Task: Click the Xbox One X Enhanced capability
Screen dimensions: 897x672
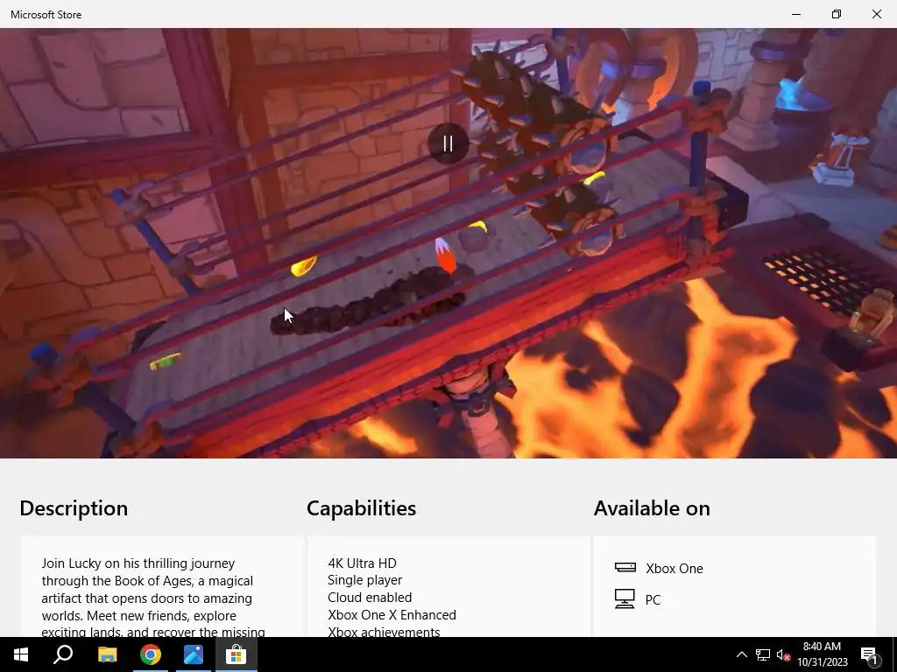Action: (x=392, y=615)
